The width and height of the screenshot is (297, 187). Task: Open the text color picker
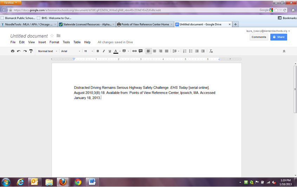pyautogui.click(x=117, y=51)
